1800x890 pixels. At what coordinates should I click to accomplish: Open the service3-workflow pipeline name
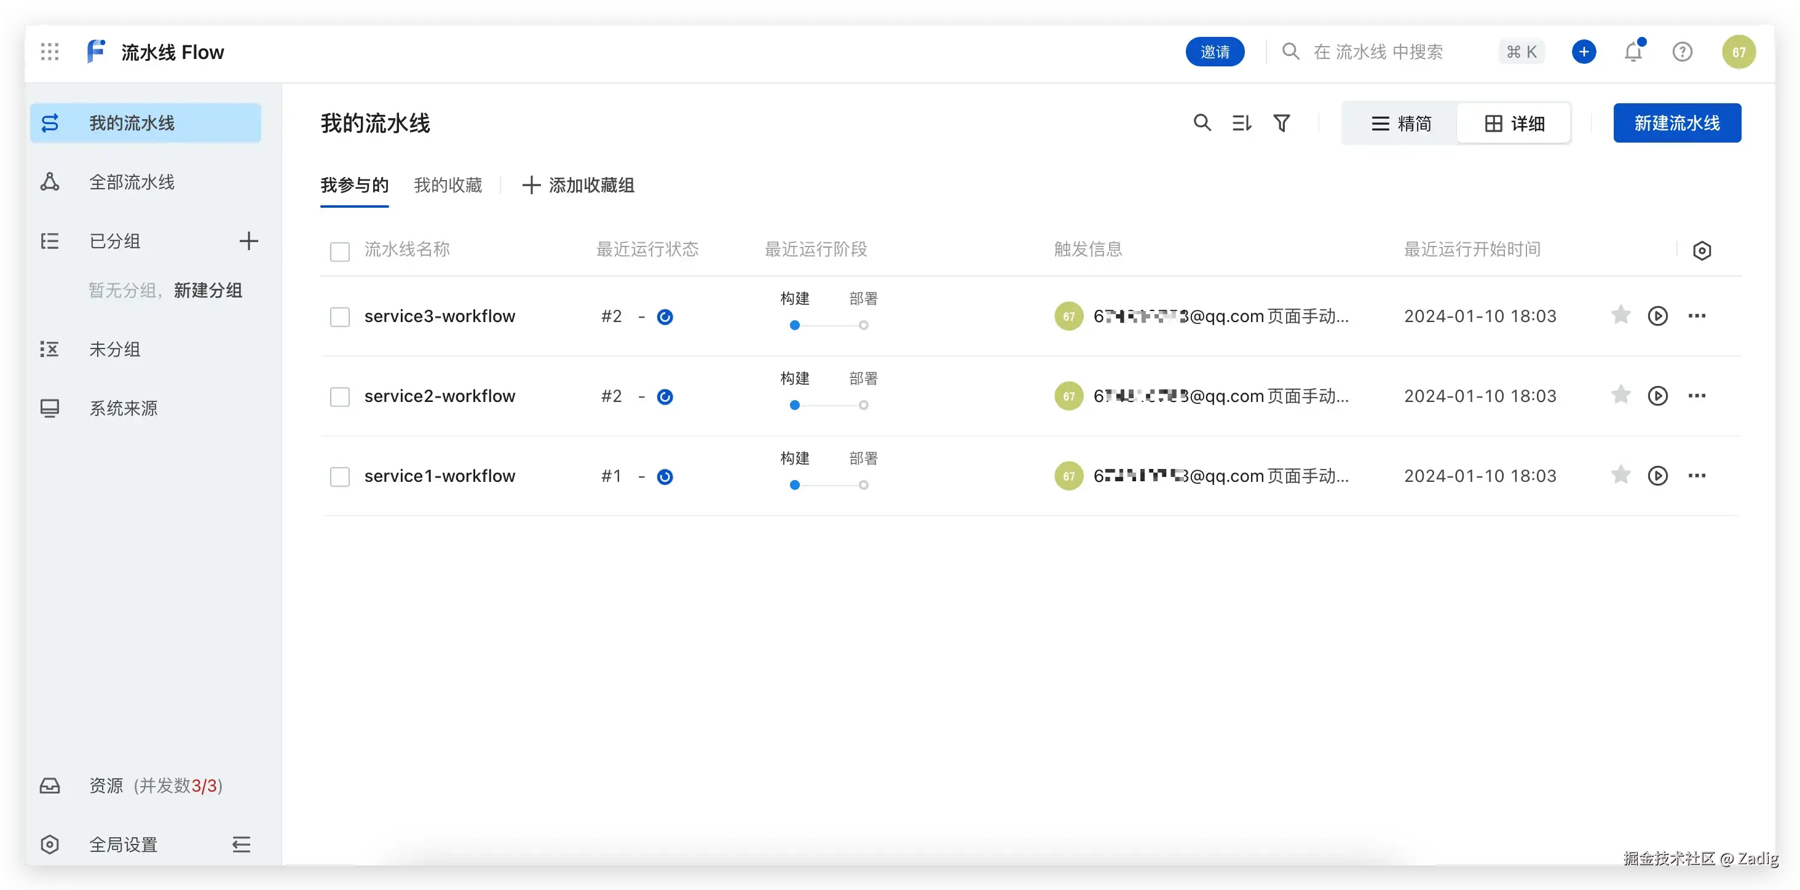[x=440, y=316]
